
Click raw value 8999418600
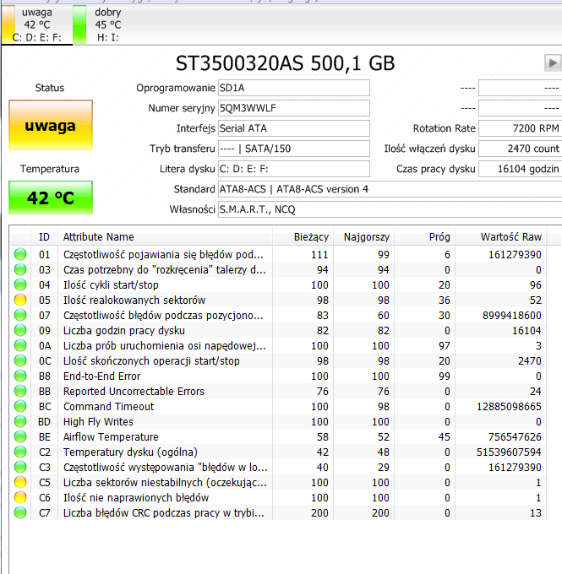pyautogui.click(x=512, y=315)
